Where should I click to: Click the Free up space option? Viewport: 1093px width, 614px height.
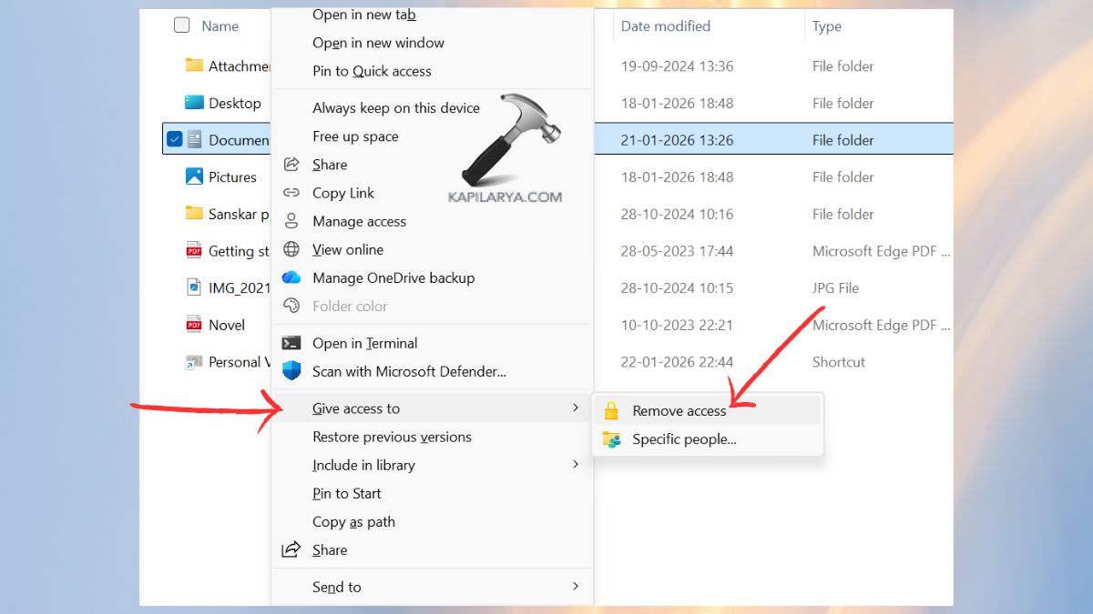[x=355, y=136]
